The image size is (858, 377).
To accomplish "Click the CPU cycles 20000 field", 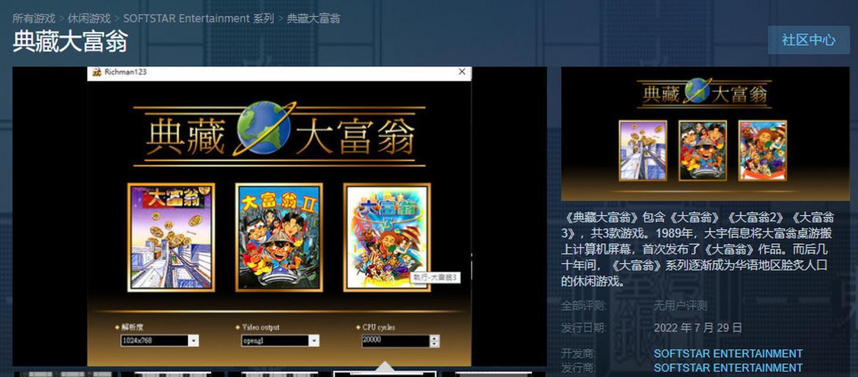I will coord(395,340).
